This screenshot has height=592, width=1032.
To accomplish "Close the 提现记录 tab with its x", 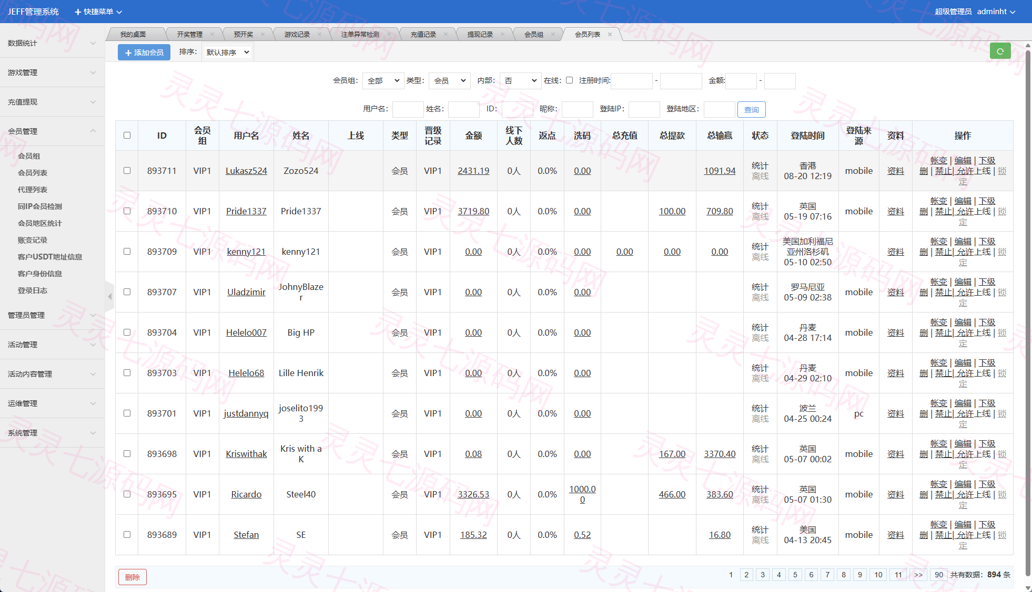I will (502, 35).
